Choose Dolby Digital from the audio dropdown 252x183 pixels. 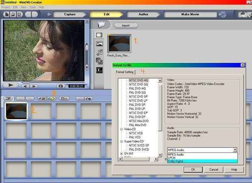tap(202, 161)
